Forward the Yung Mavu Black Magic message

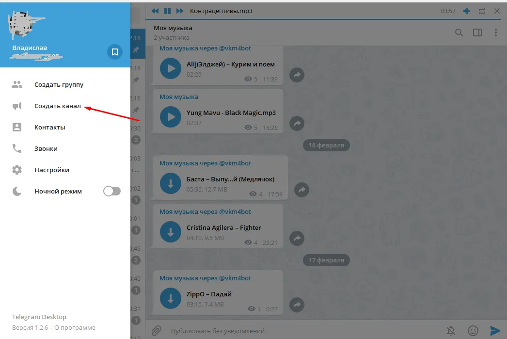(x=297, y=123)
